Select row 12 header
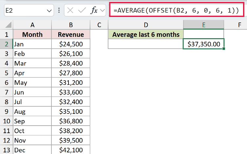This screenshot has width=247, height=154. [x=7, y=140]
